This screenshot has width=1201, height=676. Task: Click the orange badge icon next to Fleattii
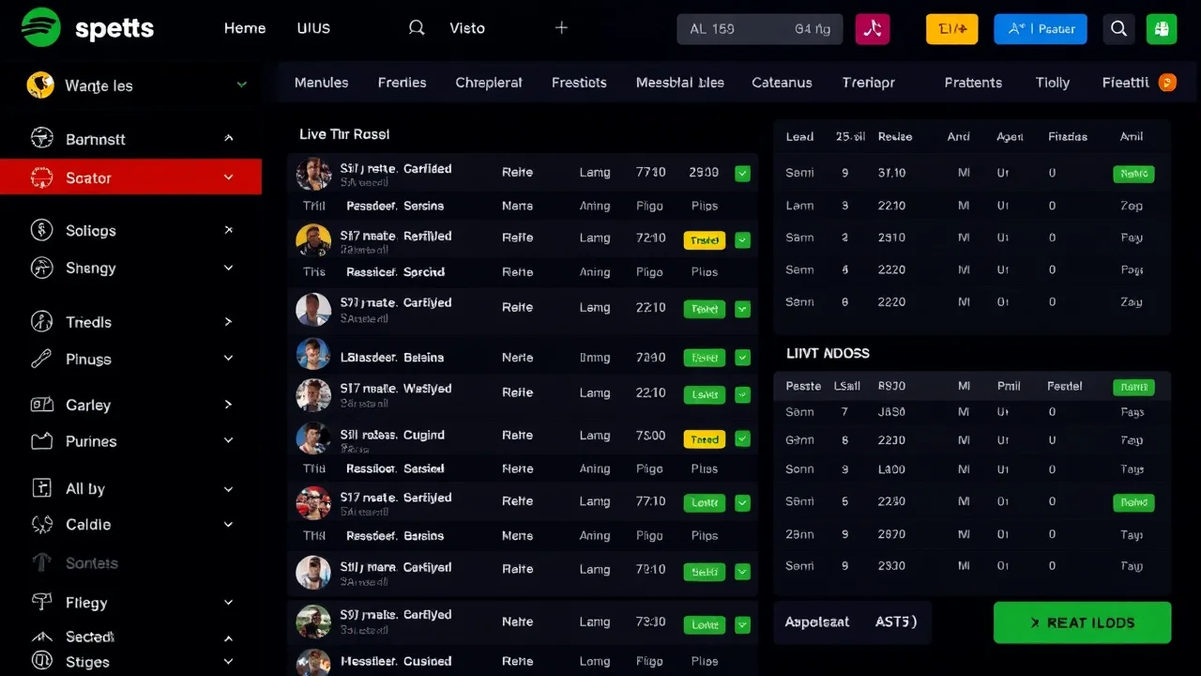click(x=1167, y=83)
